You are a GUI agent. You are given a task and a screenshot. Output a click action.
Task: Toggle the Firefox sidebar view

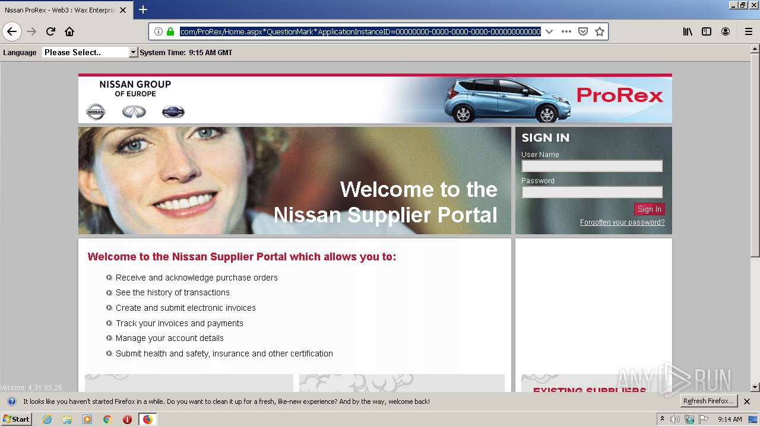click(x=707, y=31)
